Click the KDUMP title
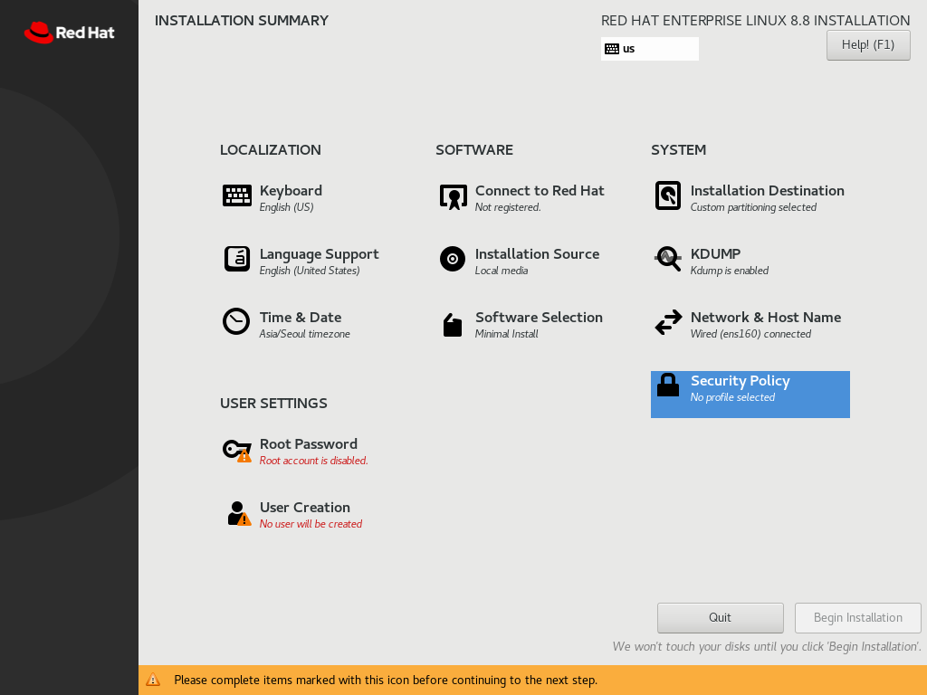The width and height of the screenshot is (927, 695). tap(715, 254)
